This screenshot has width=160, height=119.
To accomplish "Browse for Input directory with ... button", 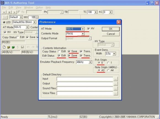I will [x=116, y=79].
